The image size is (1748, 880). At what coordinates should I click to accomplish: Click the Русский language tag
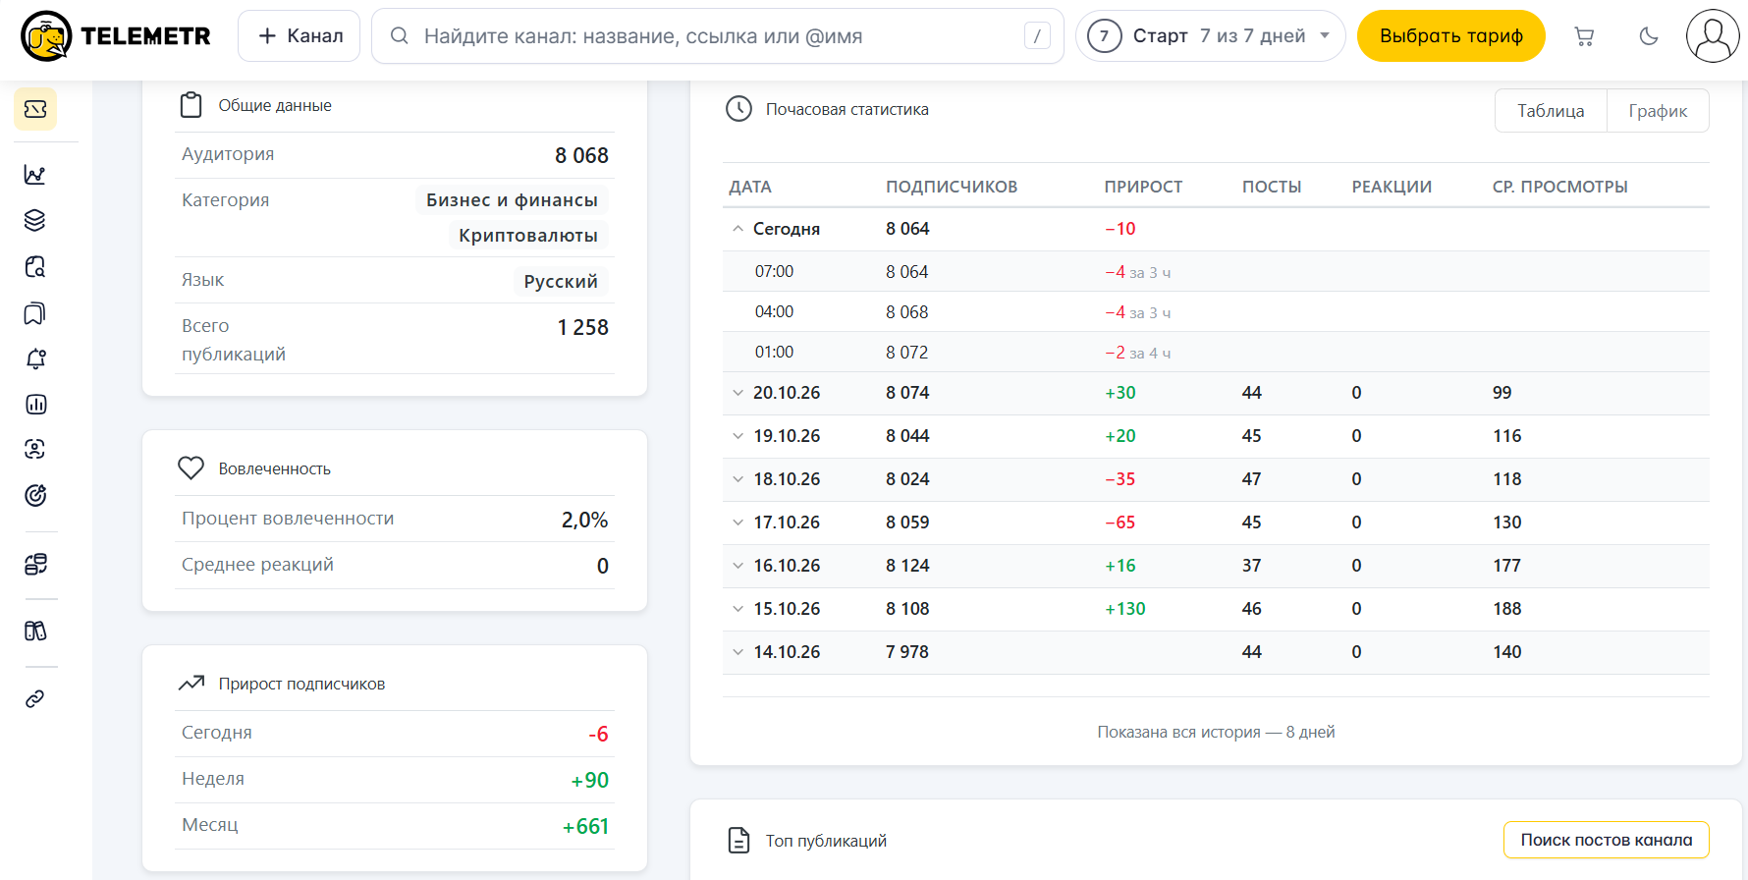(561, 282)
